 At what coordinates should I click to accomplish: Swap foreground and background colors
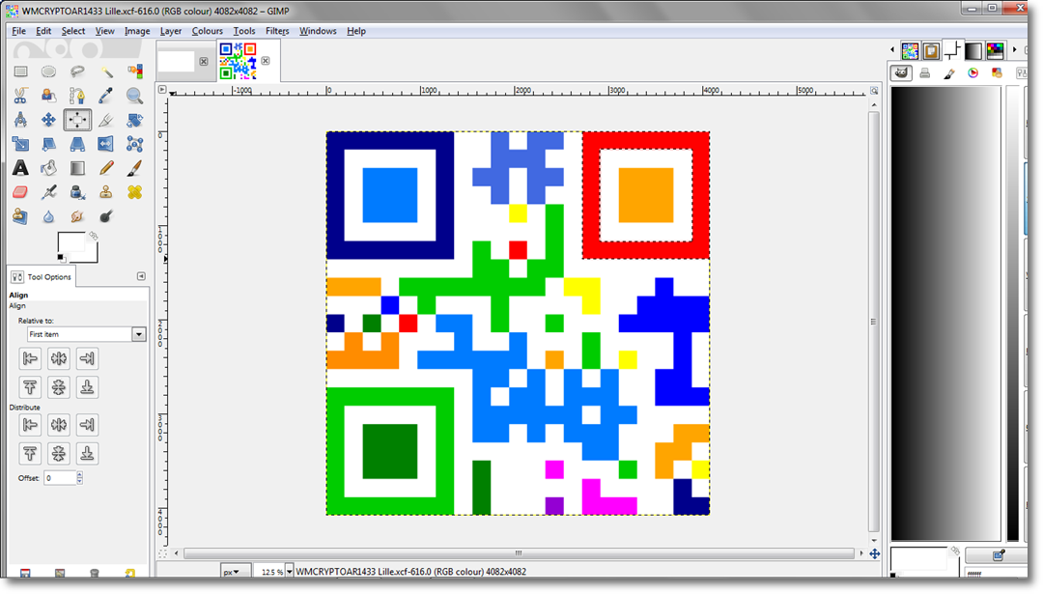pos(94,236)
